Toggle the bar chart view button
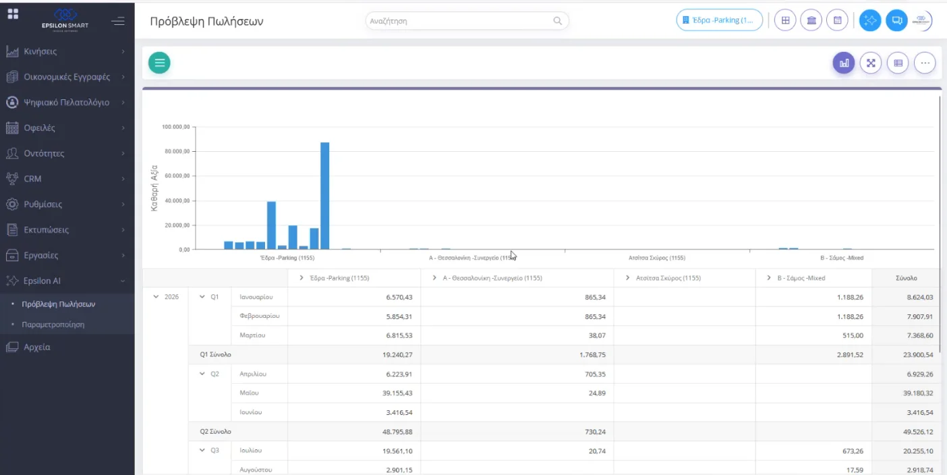 click(844, 63)
